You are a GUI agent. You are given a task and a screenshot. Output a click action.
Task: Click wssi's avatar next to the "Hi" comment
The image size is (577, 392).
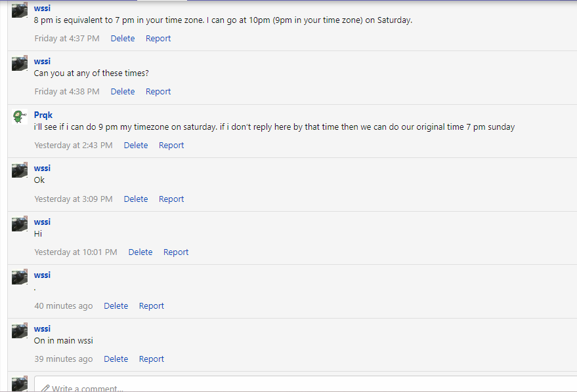click(x=20, y=224)
